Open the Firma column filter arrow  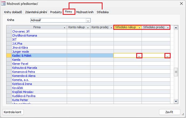tap(64, 28)
